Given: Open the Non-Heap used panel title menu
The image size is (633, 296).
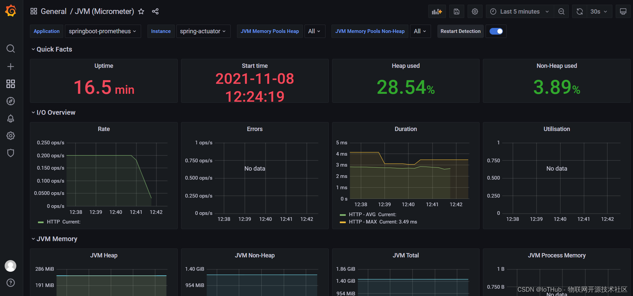Looking at the screenshot, I should 557,66.
